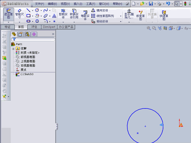
Task: Open the Move Entities dropdown arrow
Action: pos(121,21)
